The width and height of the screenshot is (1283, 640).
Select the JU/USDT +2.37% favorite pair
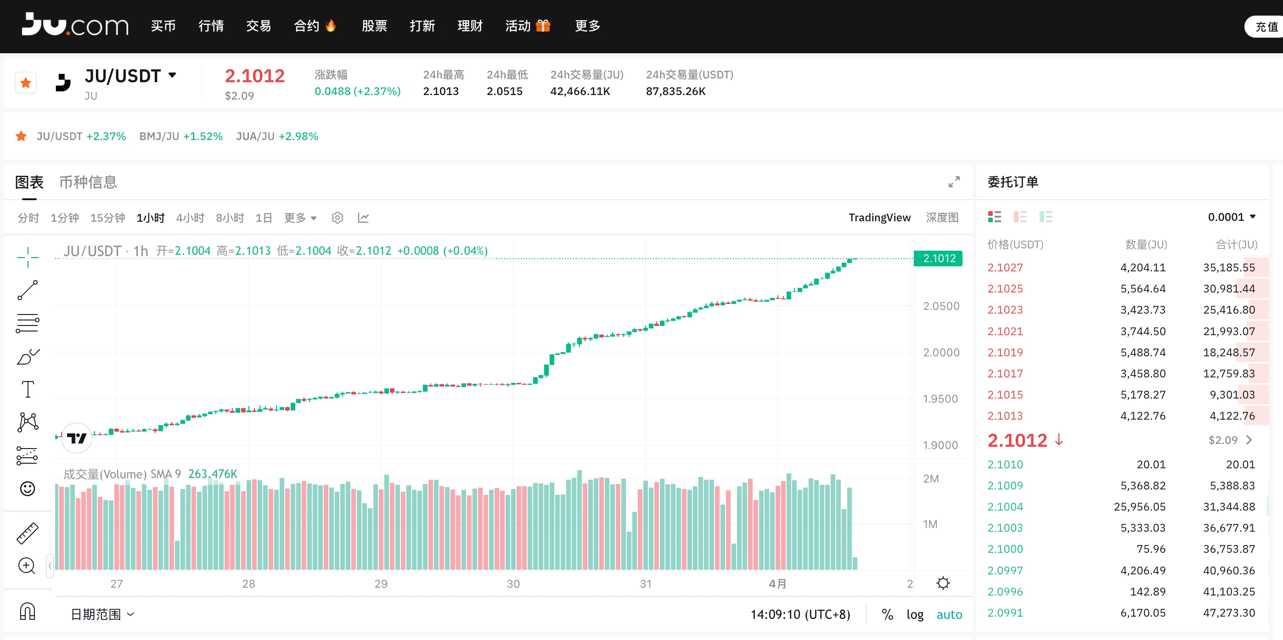pyautogui.click(x=81, y=136)
